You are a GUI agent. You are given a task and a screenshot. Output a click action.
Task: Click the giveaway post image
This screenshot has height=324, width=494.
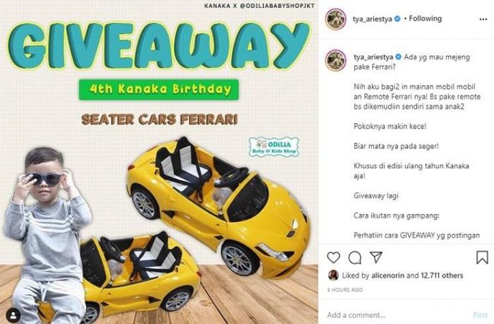[158, 162]
